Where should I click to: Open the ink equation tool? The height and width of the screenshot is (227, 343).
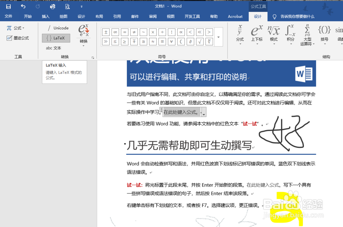(x=18, y=38)
